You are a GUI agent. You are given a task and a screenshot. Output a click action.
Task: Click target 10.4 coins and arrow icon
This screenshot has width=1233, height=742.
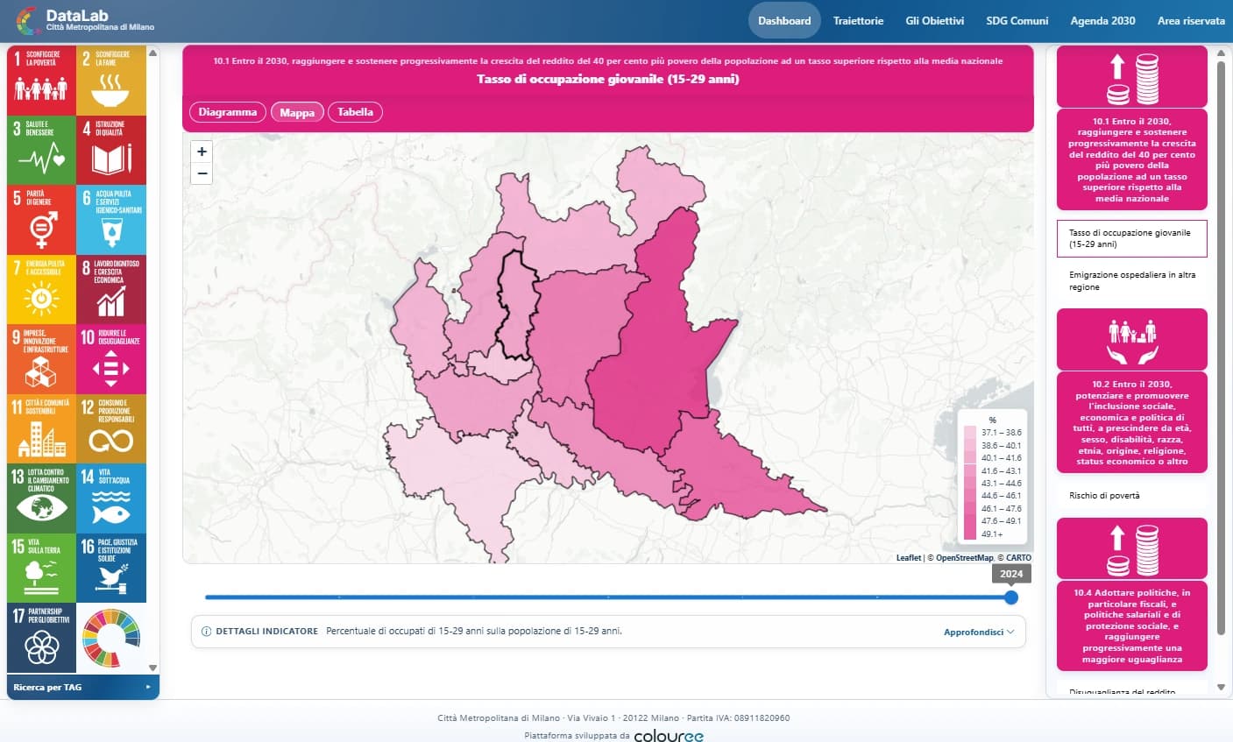(1132, 548)
